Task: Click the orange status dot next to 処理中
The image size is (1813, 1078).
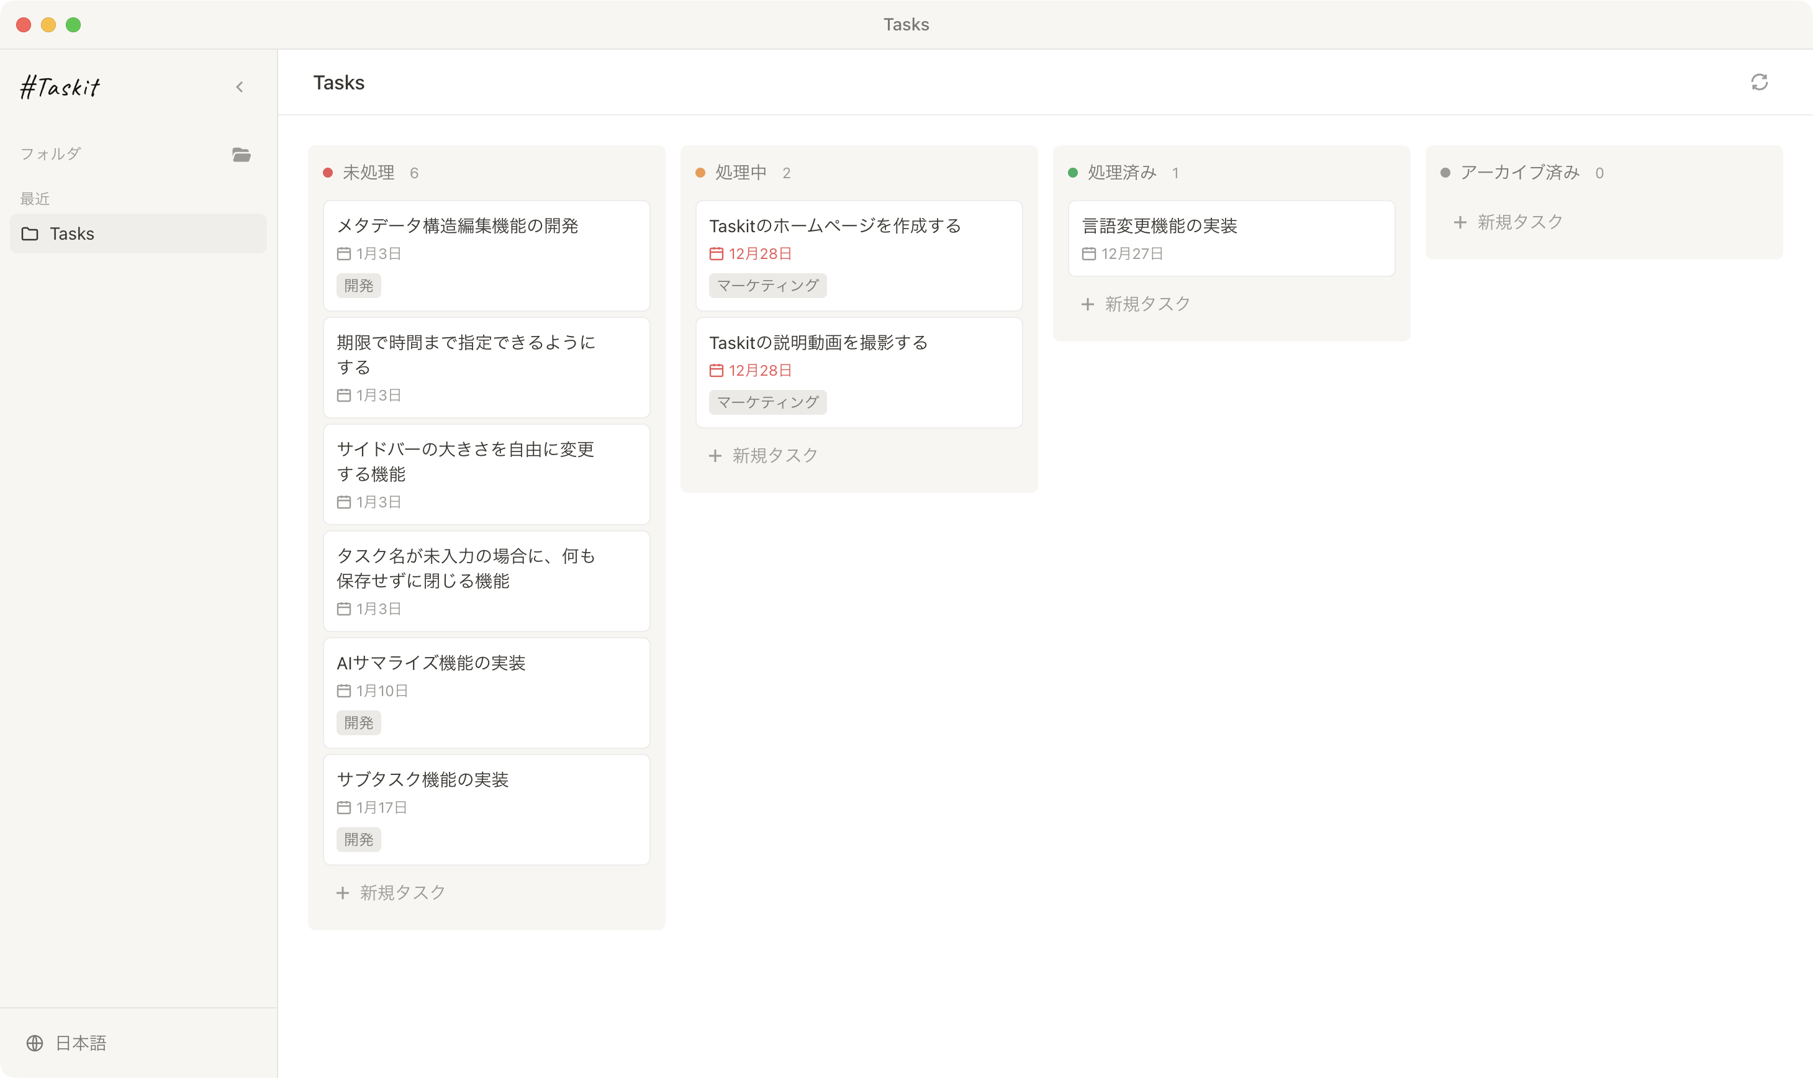Action: point(700,172)
